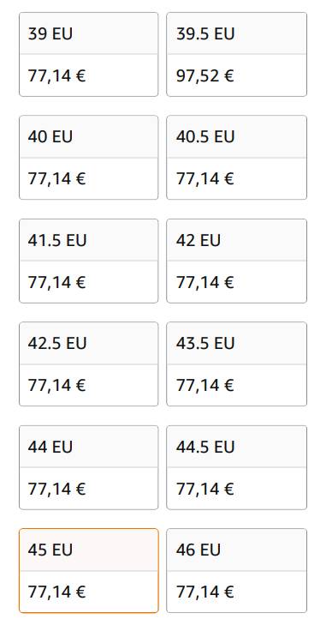Click the price below 40.5 EU
Screen dimensions: 332x625
click(x=205, y=179)
